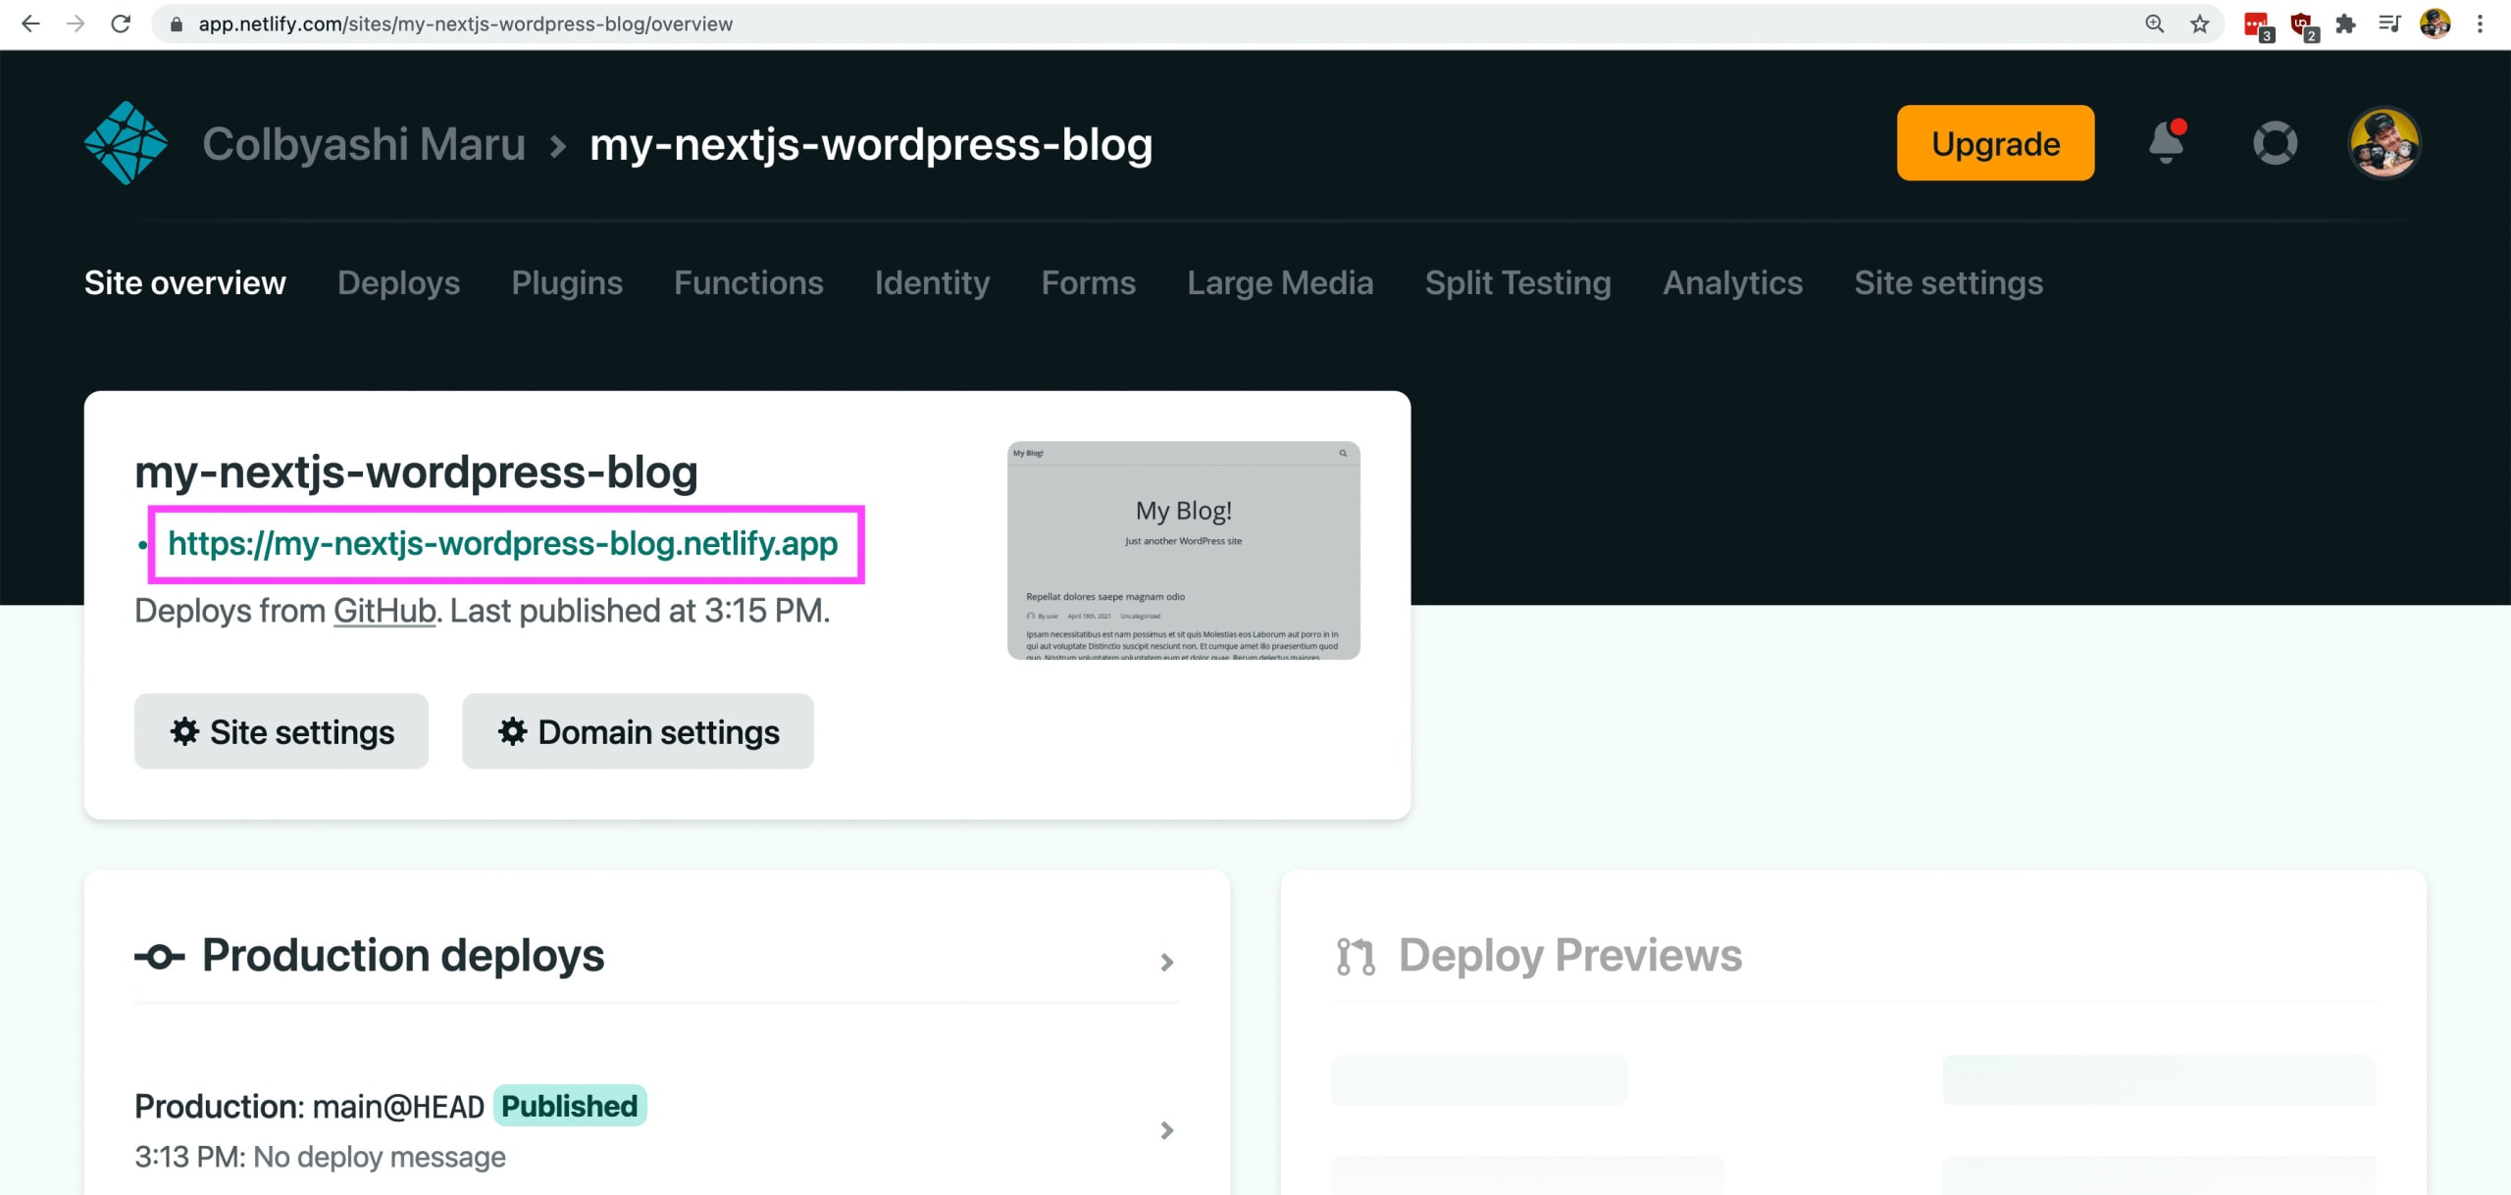The image size is (2511, 1195).
Task: Click the orange Upgrade button
Action: 1995,143
